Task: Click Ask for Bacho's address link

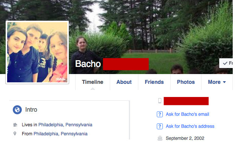Action: point(190,126)
